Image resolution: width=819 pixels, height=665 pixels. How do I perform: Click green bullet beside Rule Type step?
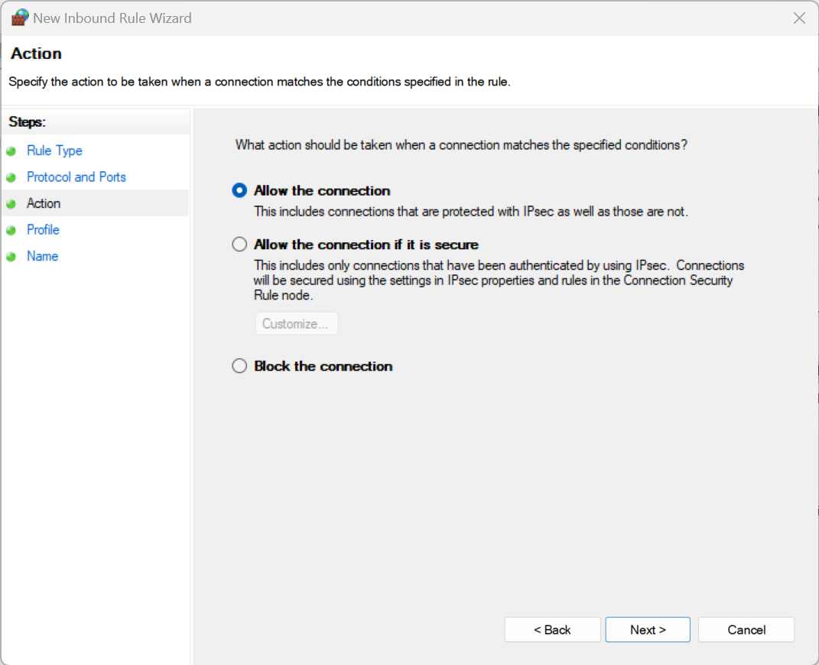tap(11, 151)
